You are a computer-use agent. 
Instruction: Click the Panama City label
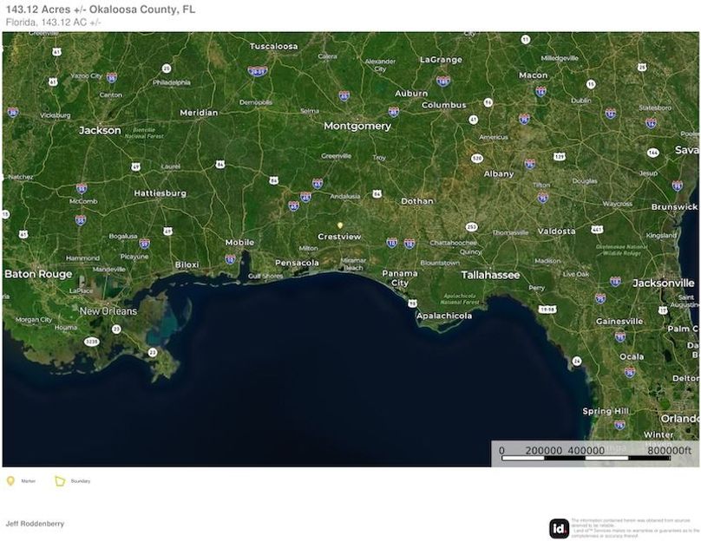tap(399, 278)
